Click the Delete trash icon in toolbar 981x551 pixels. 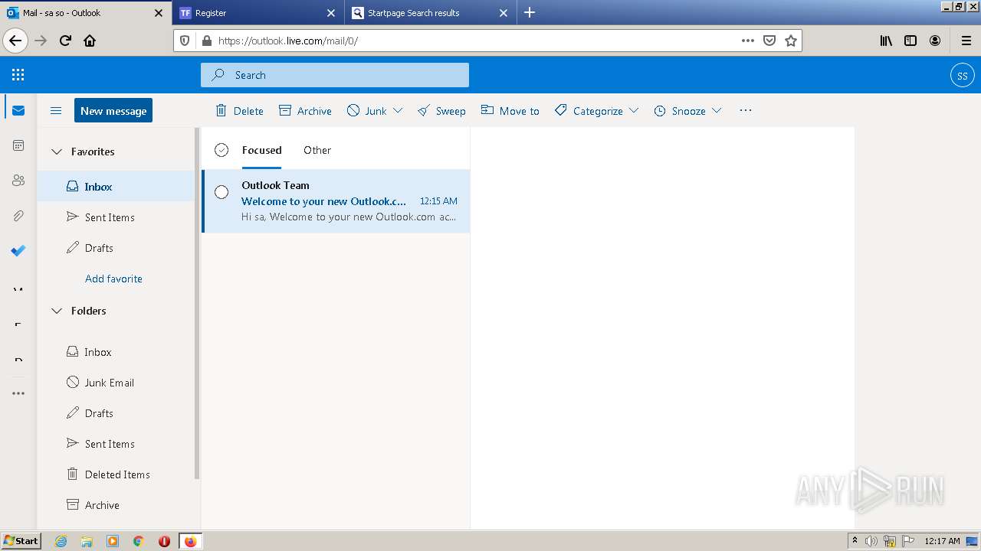239,111
